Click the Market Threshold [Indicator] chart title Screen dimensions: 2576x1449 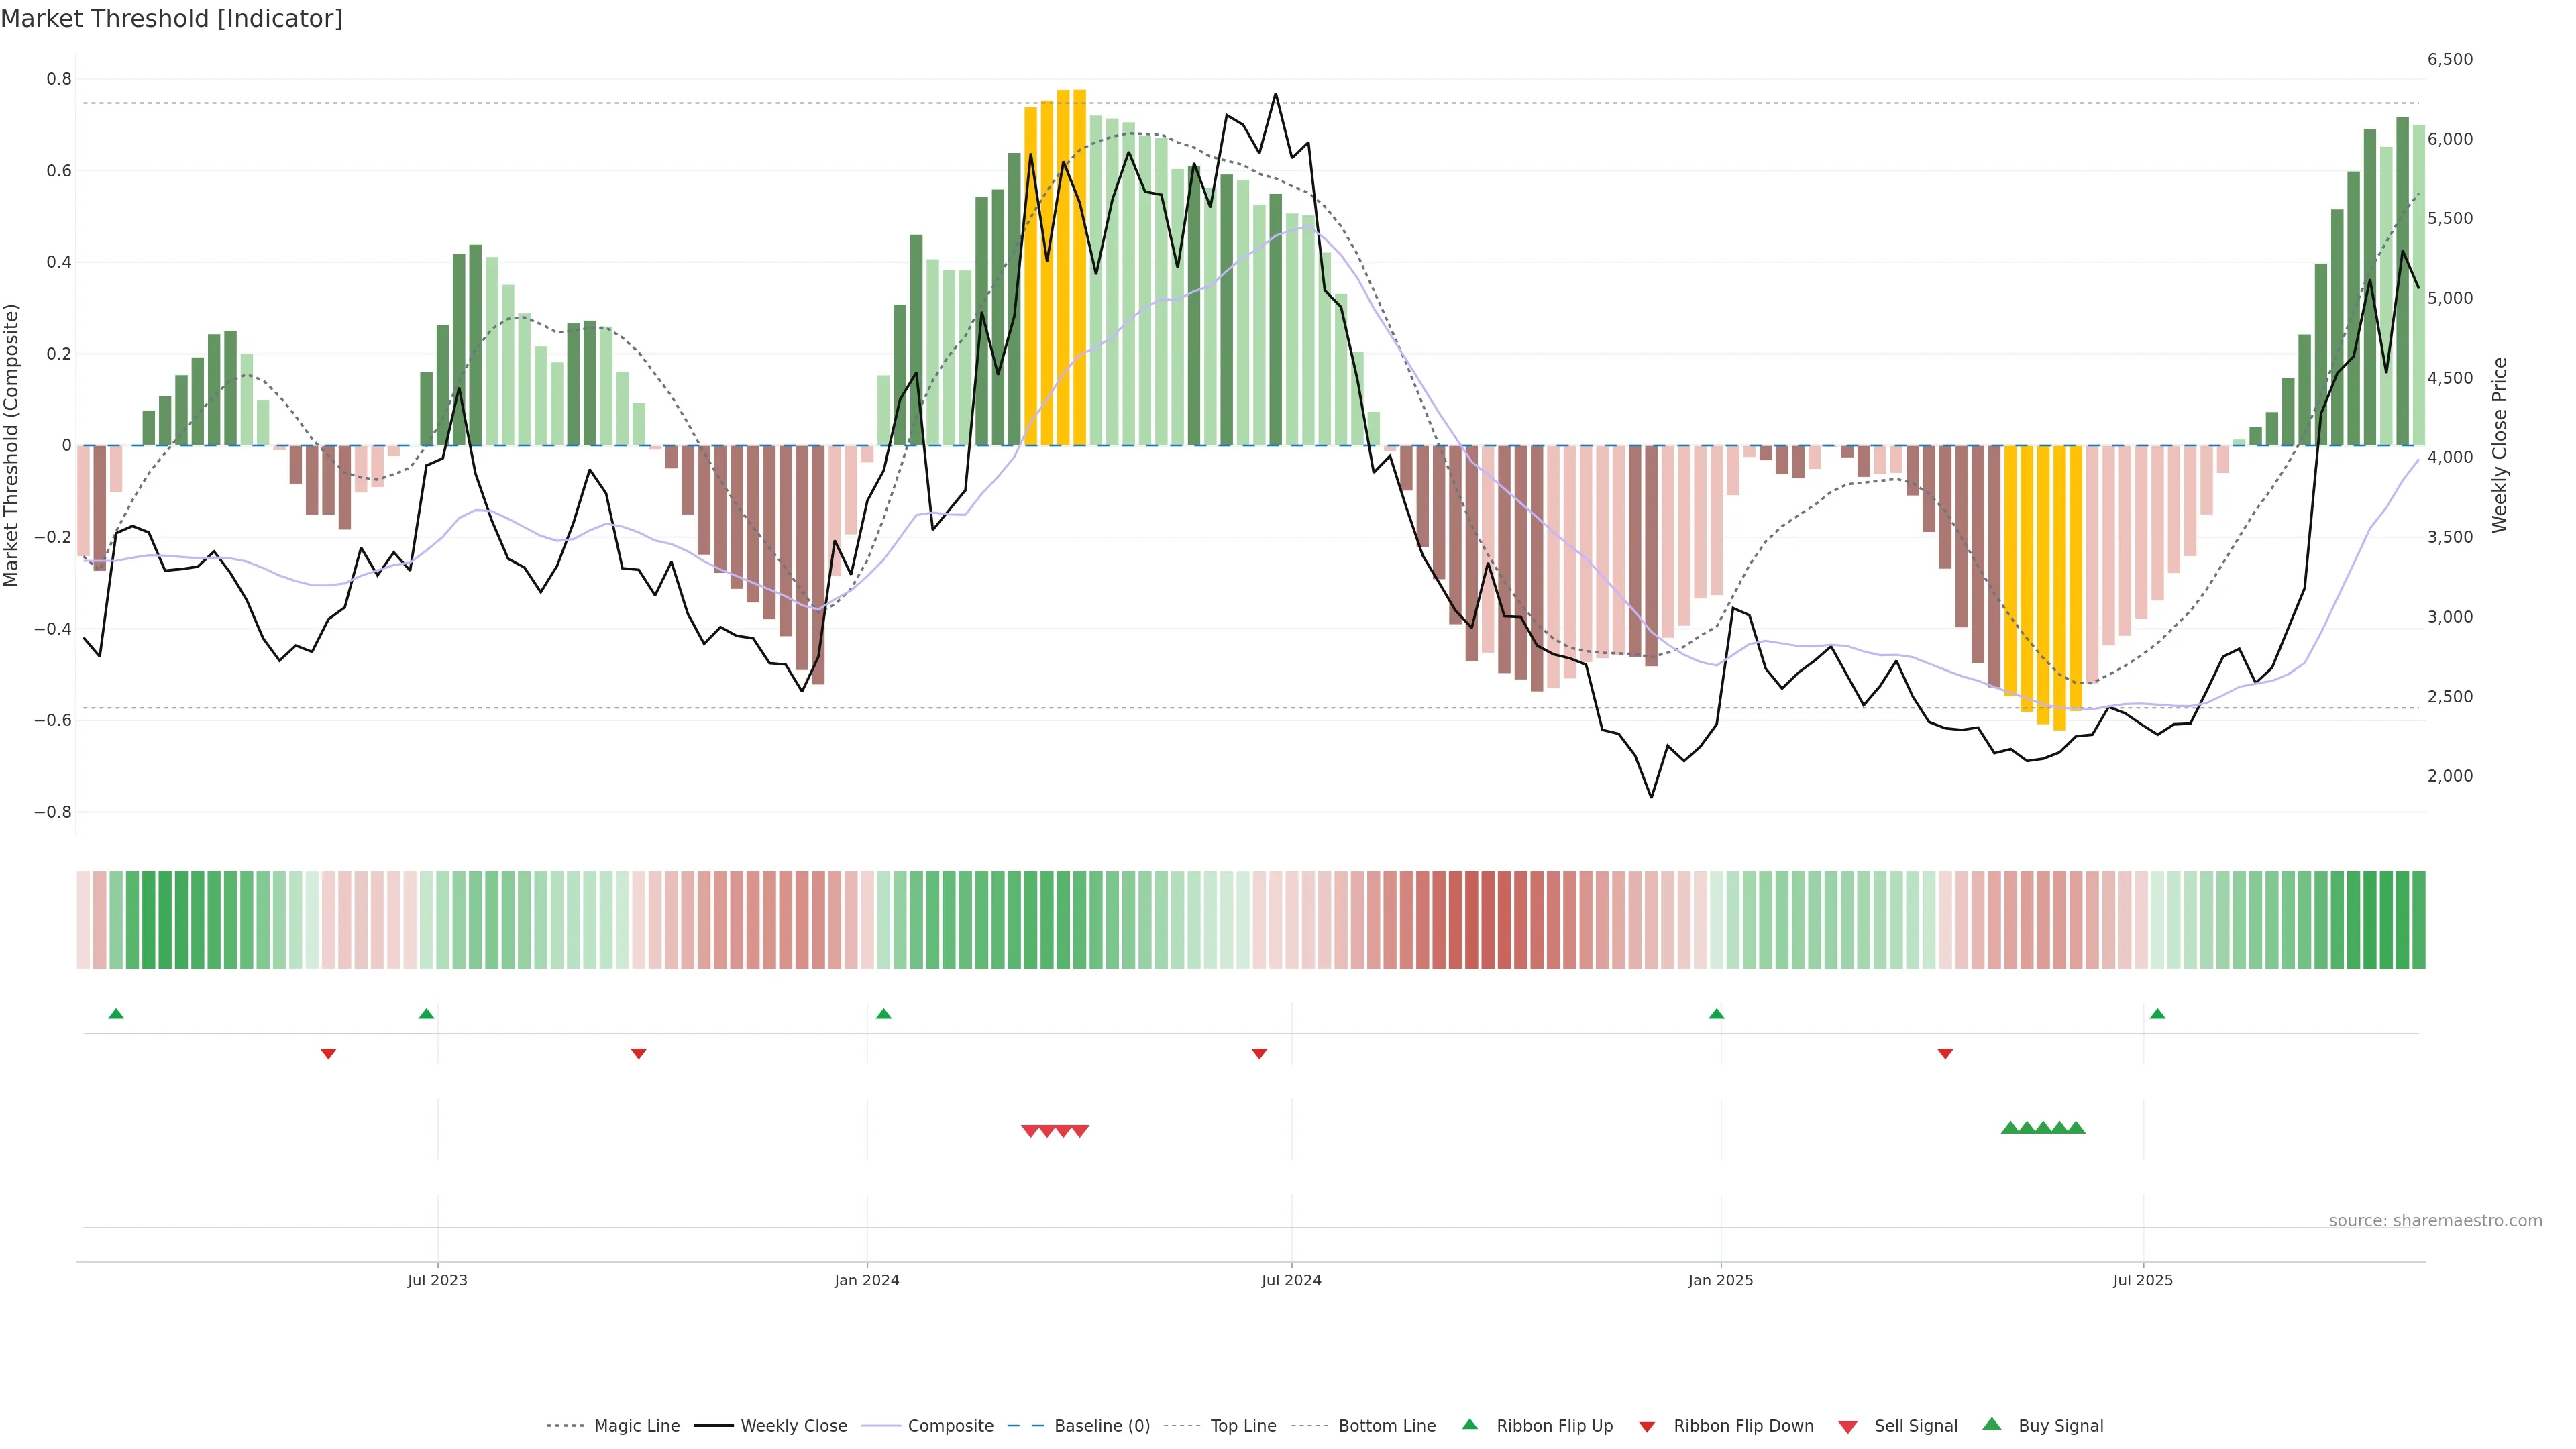(171, 19)
